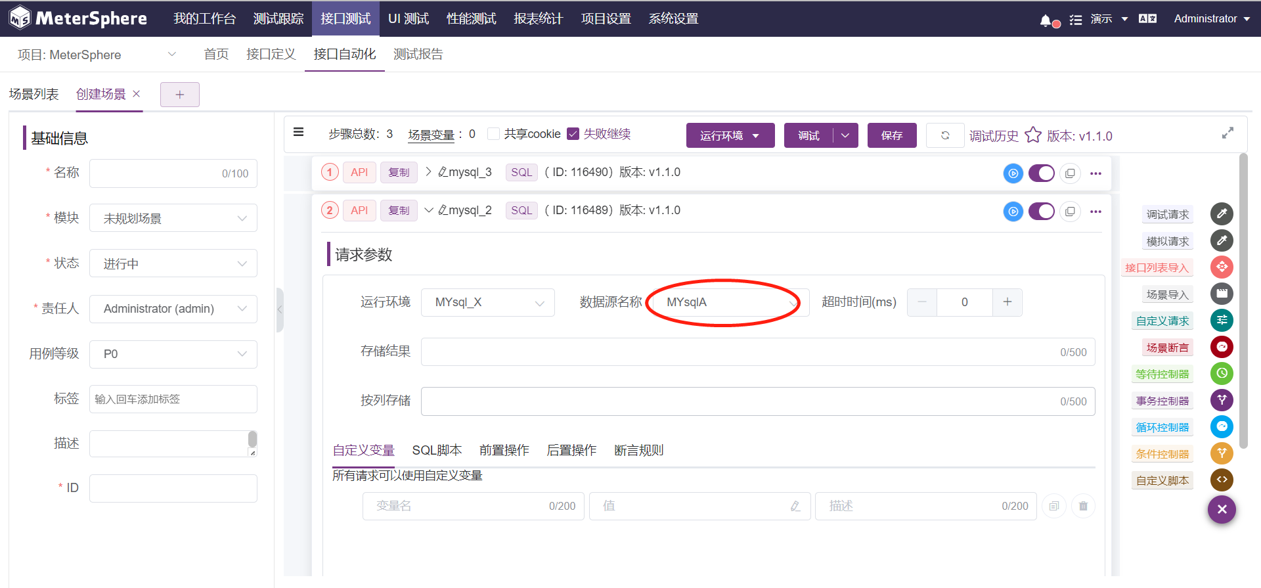Image resolution: width=1261 pixels, height=588 pixels.
Task: Run the mysql_3 step
Action: coord(1013,173)
